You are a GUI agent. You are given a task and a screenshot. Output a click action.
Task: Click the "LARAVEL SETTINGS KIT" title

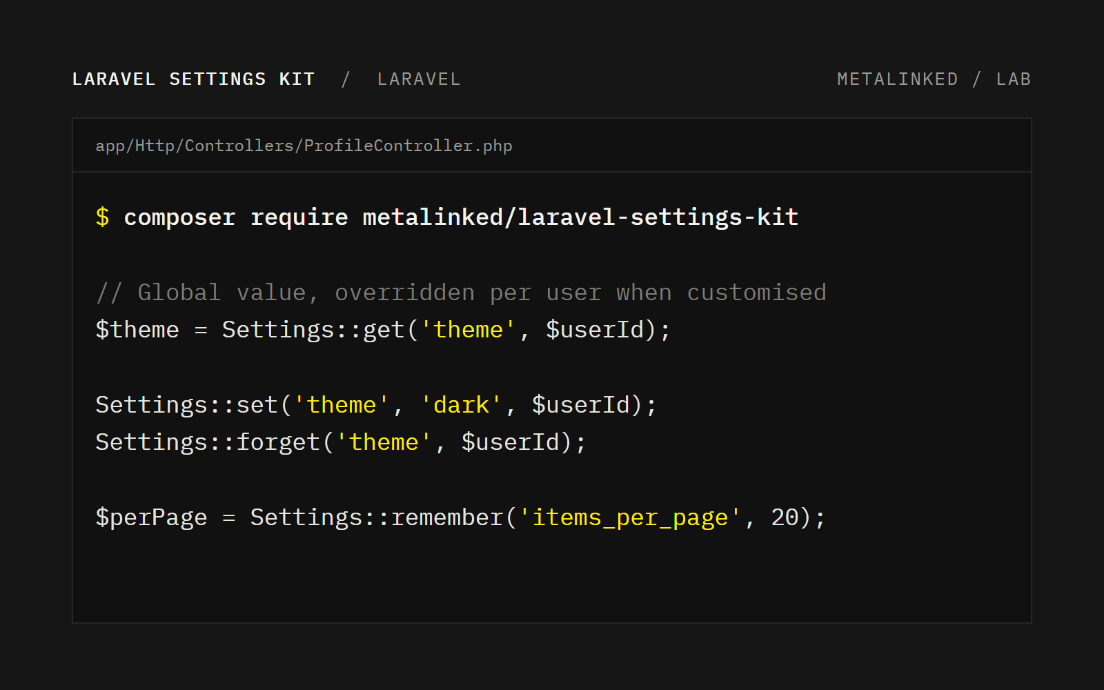[x=193, y=79]
